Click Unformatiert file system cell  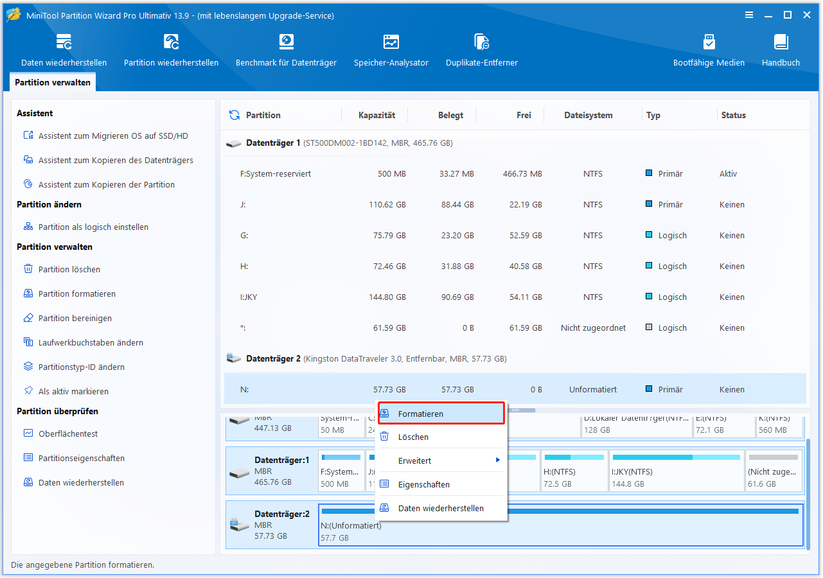[593, 390]
